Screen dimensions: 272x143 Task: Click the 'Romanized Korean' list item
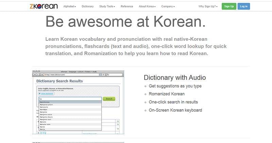(167, 94)
